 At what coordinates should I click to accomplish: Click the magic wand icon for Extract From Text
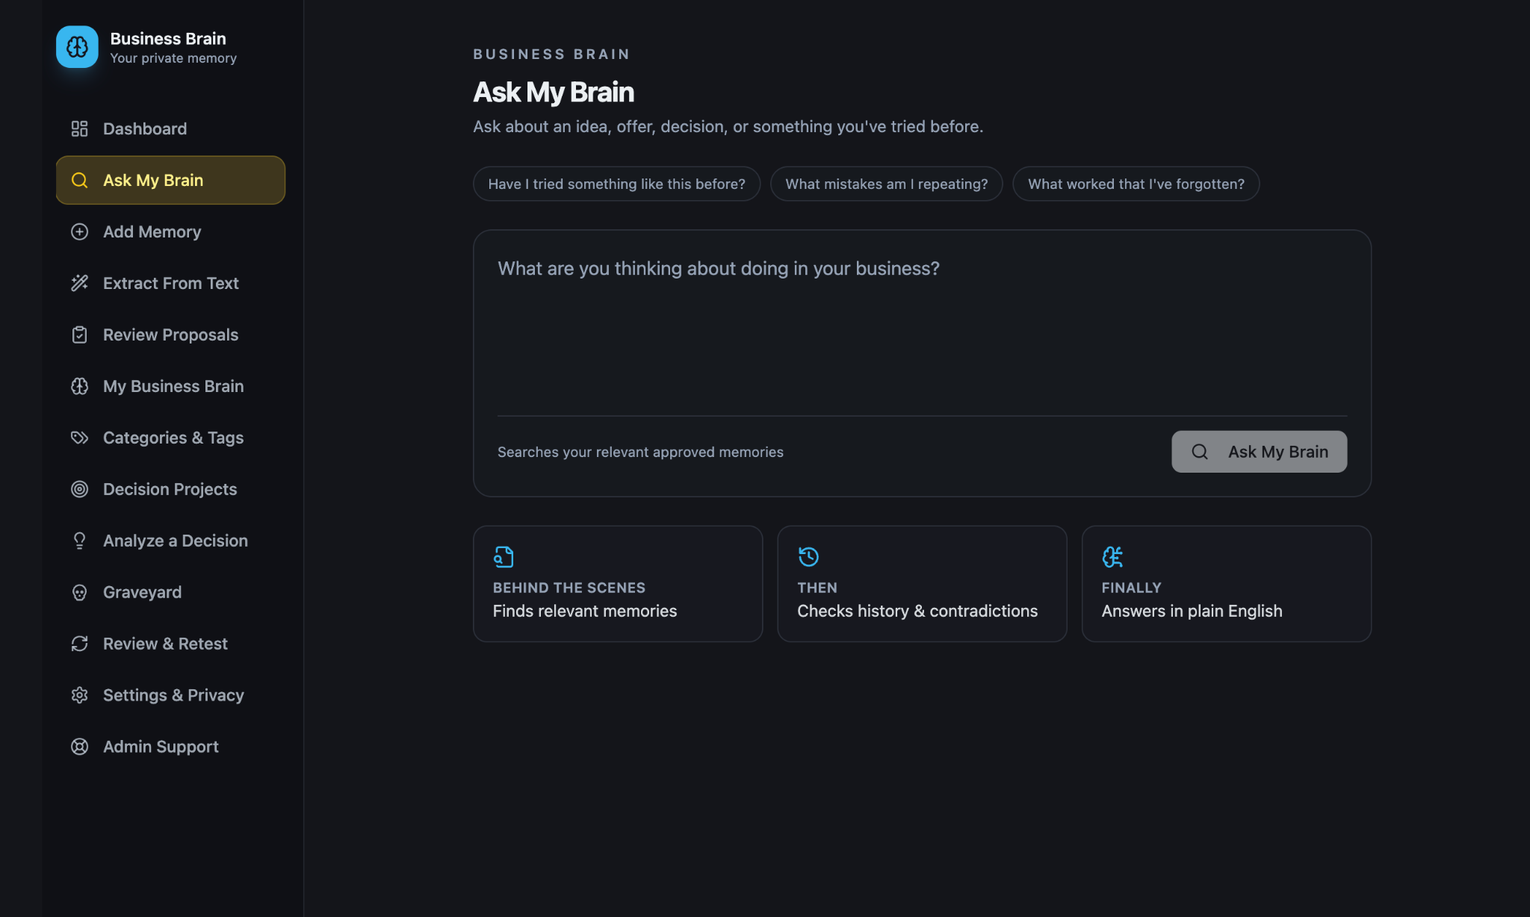(x=79, y=283)
